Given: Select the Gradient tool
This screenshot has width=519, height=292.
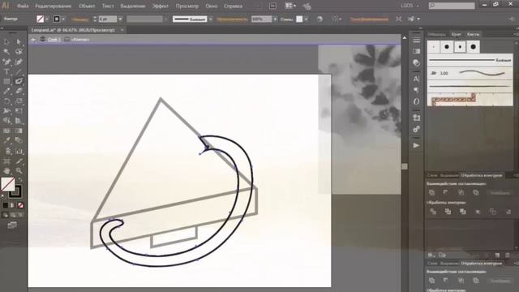Looking at the screenshot, I should coord(19,131).
